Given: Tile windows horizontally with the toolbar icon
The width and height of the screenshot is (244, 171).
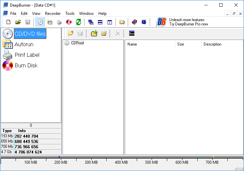Looking at the screenshot, I should (100, 22).
